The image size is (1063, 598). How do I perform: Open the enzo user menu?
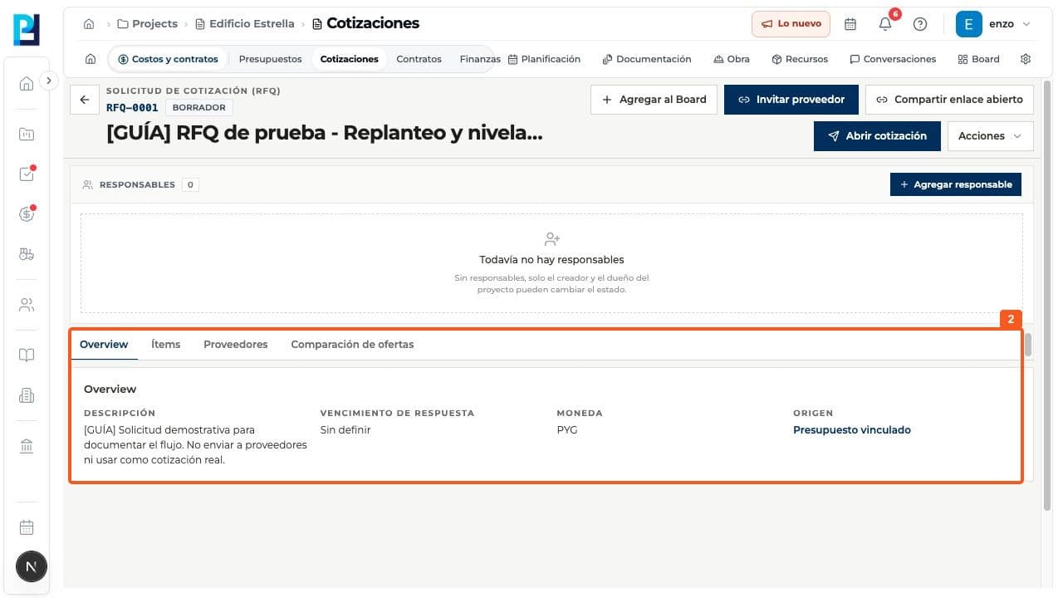993,24
